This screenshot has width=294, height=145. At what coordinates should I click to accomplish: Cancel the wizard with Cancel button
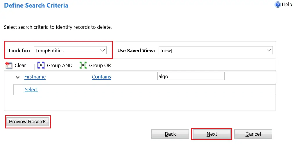(x=253, y=134)
